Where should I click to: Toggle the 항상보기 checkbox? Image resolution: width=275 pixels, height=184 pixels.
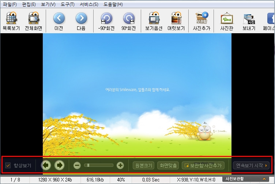(8, 165)
